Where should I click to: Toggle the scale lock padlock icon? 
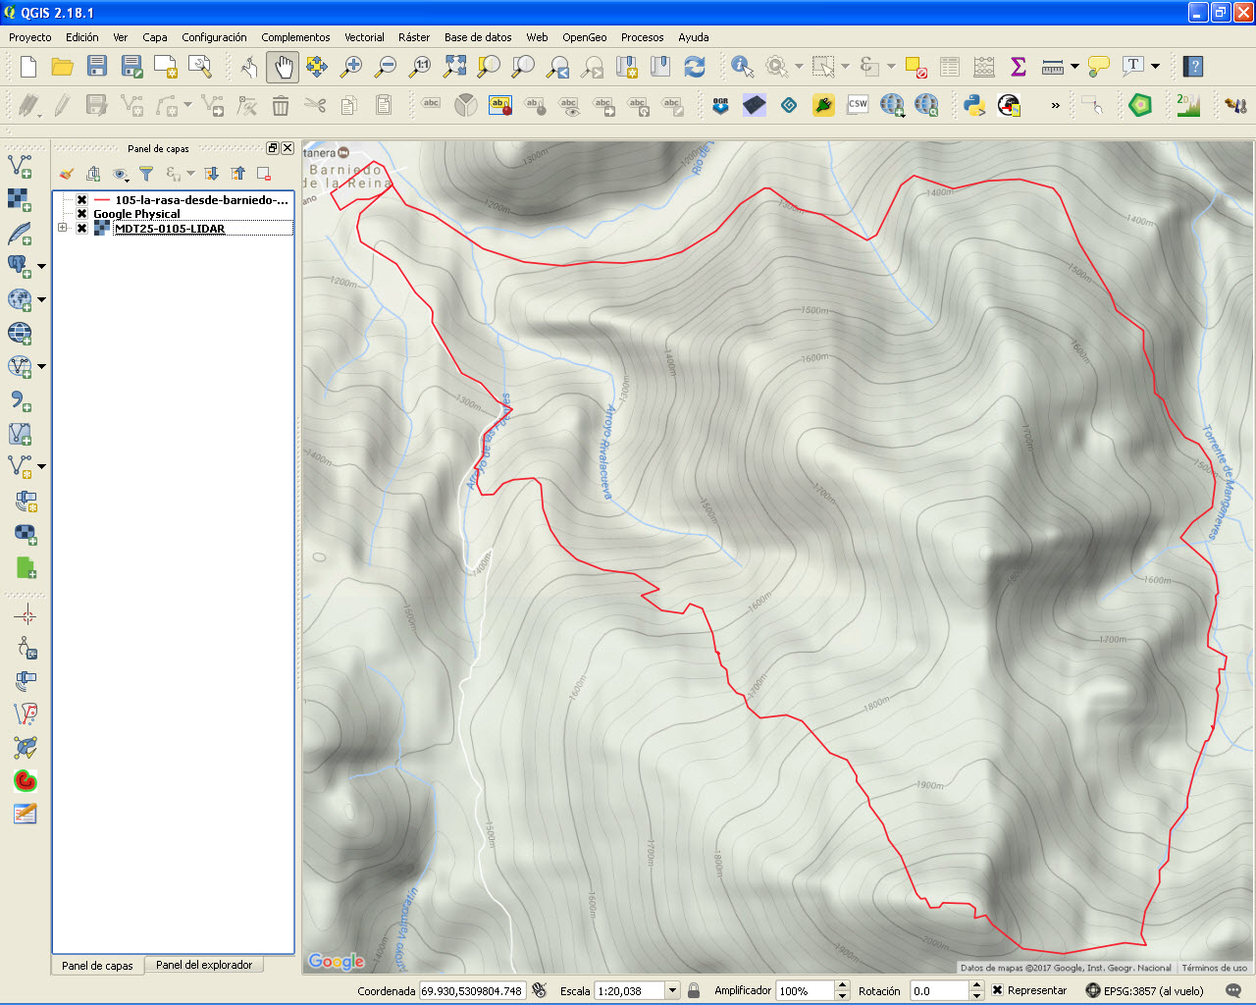(694, 991)
